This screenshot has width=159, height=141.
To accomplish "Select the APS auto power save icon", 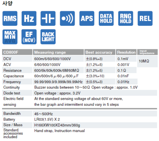I will point(87,18).
